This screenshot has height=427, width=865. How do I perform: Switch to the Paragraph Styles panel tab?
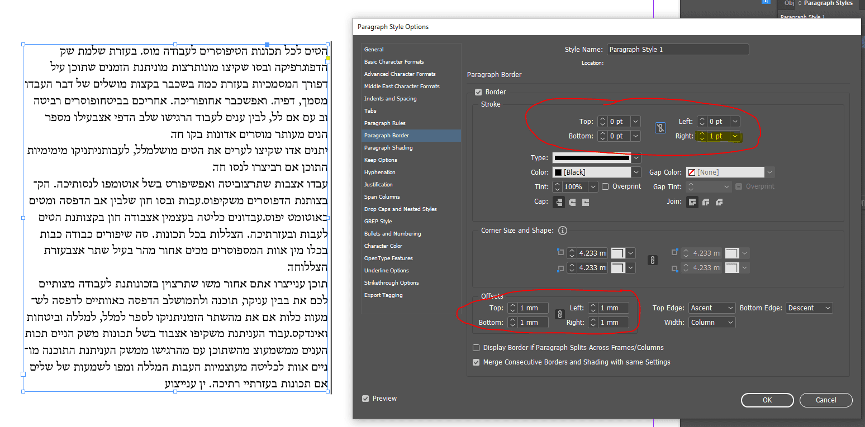point(828,3)
